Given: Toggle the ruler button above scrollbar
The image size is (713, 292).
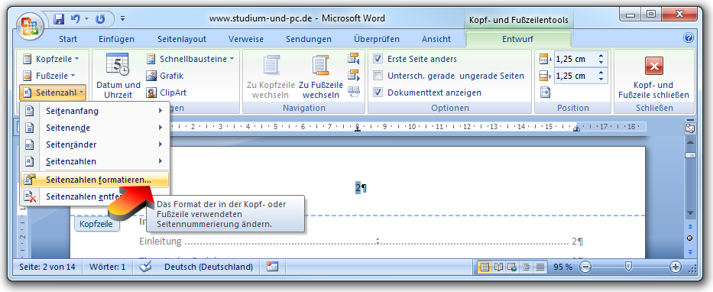Looking at the screenshot, I should click(x=690, y=128).
